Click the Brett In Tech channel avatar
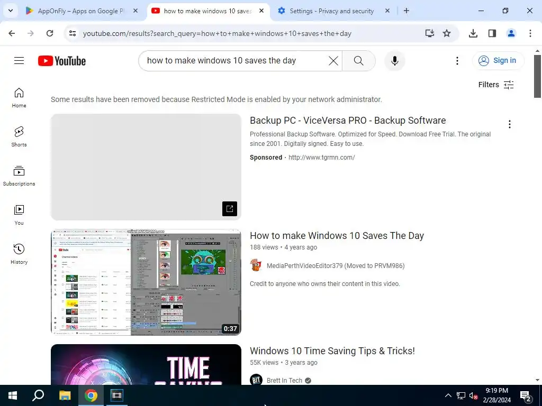The height and width of the screenshot is (406, 542). (x=256, y=380)
